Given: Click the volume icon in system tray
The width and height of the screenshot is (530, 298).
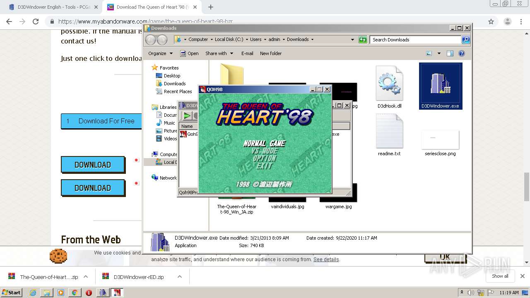Looking at the screenshot, I should pos(471,293).
